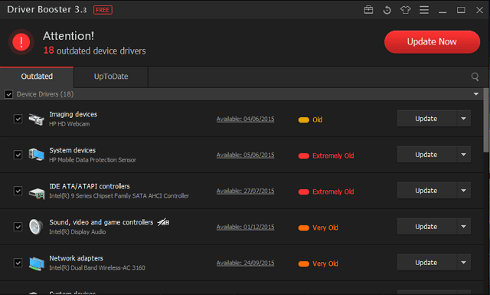Screen dimensions: 490x295
Task: Collapse the Device Drivers list arrow
Action: [476, 94]
